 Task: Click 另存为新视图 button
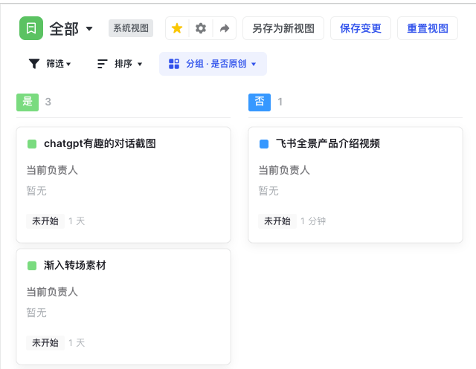(283, 28)
